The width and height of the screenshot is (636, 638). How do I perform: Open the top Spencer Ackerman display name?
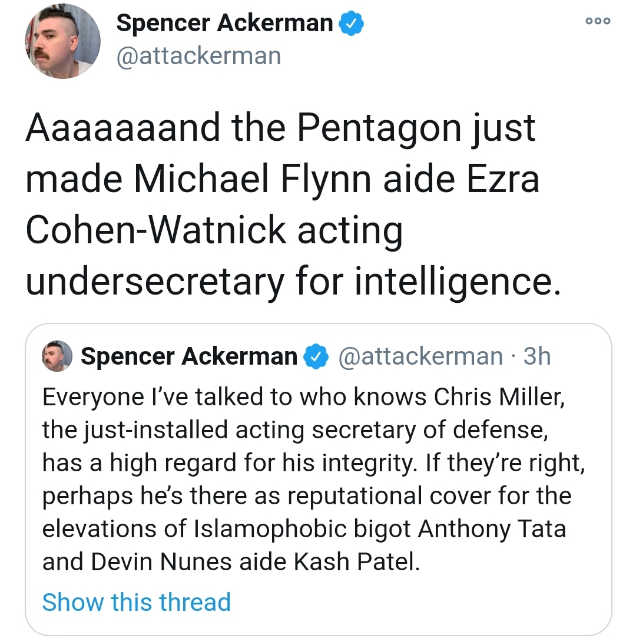(x=225, y=24)
